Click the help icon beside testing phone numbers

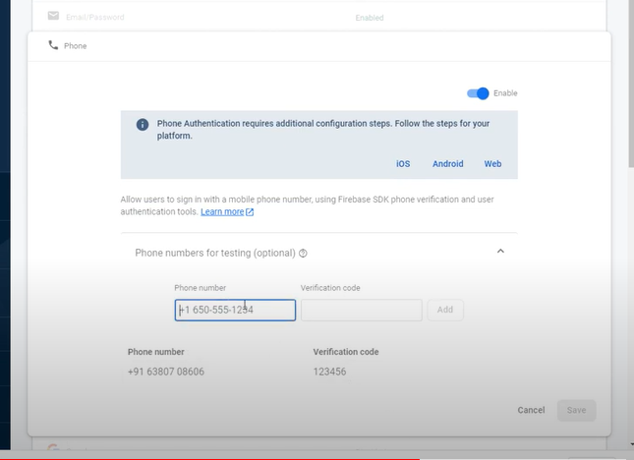(x=303, y=253)
